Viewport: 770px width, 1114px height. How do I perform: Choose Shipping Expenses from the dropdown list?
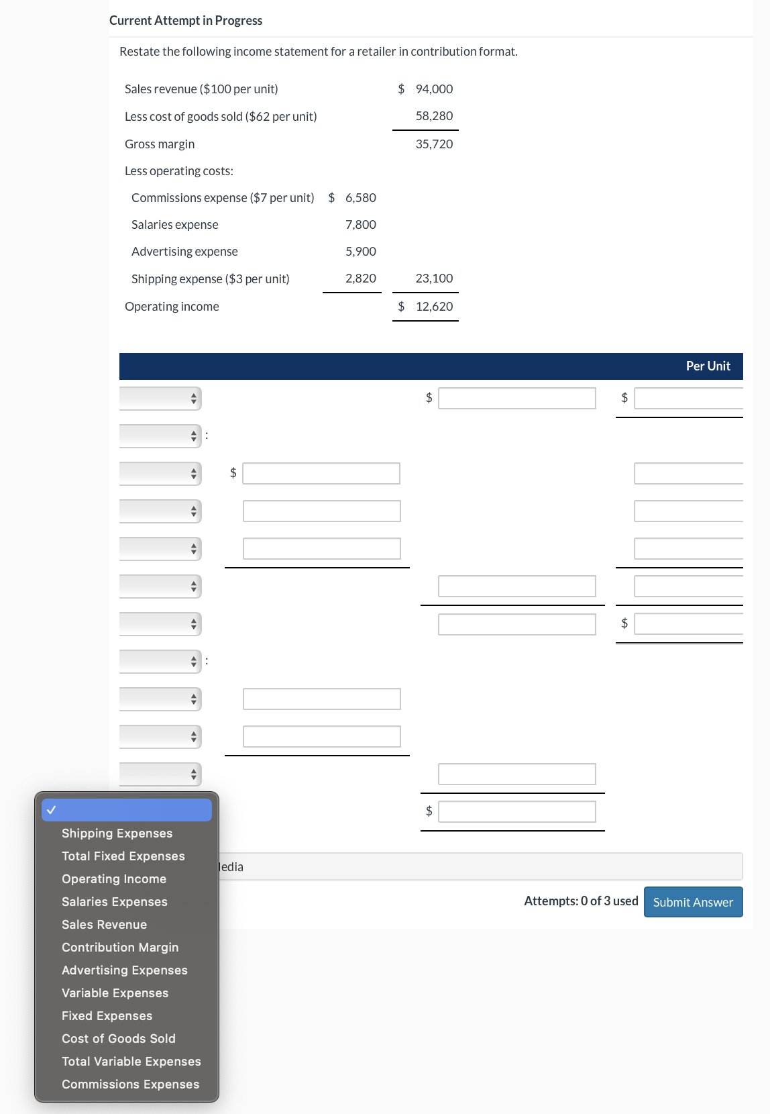(127, 833)
